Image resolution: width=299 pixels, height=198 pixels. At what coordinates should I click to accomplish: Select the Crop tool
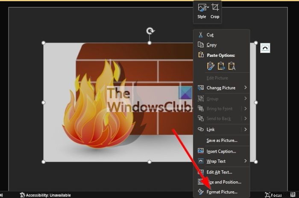215,12
